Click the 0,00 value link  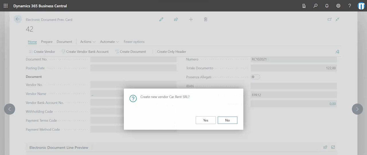332,104
